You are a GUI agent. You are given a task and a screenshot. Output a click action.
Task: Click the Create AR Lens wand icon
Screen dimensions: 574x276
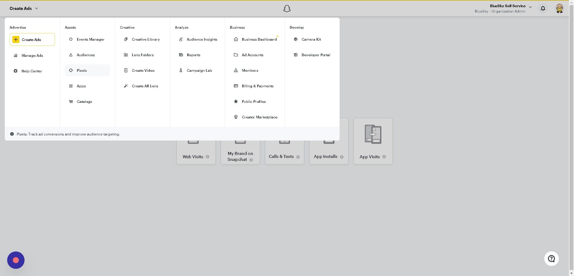pos(126,86)
